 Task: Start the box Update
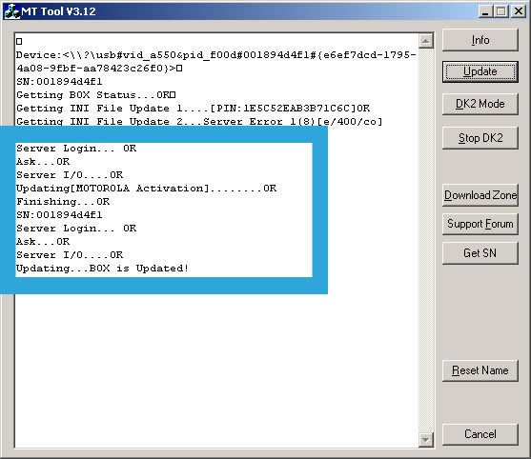480,71
